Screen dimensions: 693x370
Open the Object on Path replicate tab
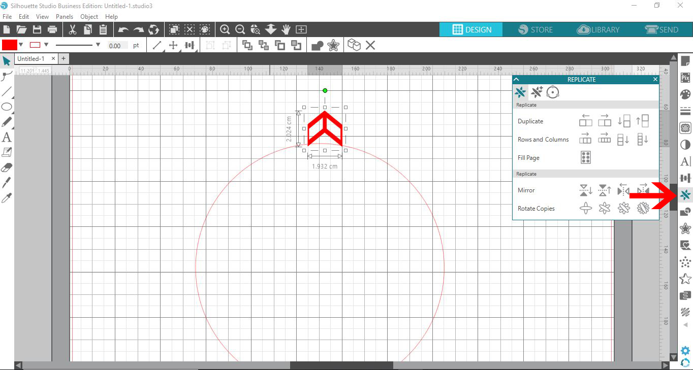point(553,92)
